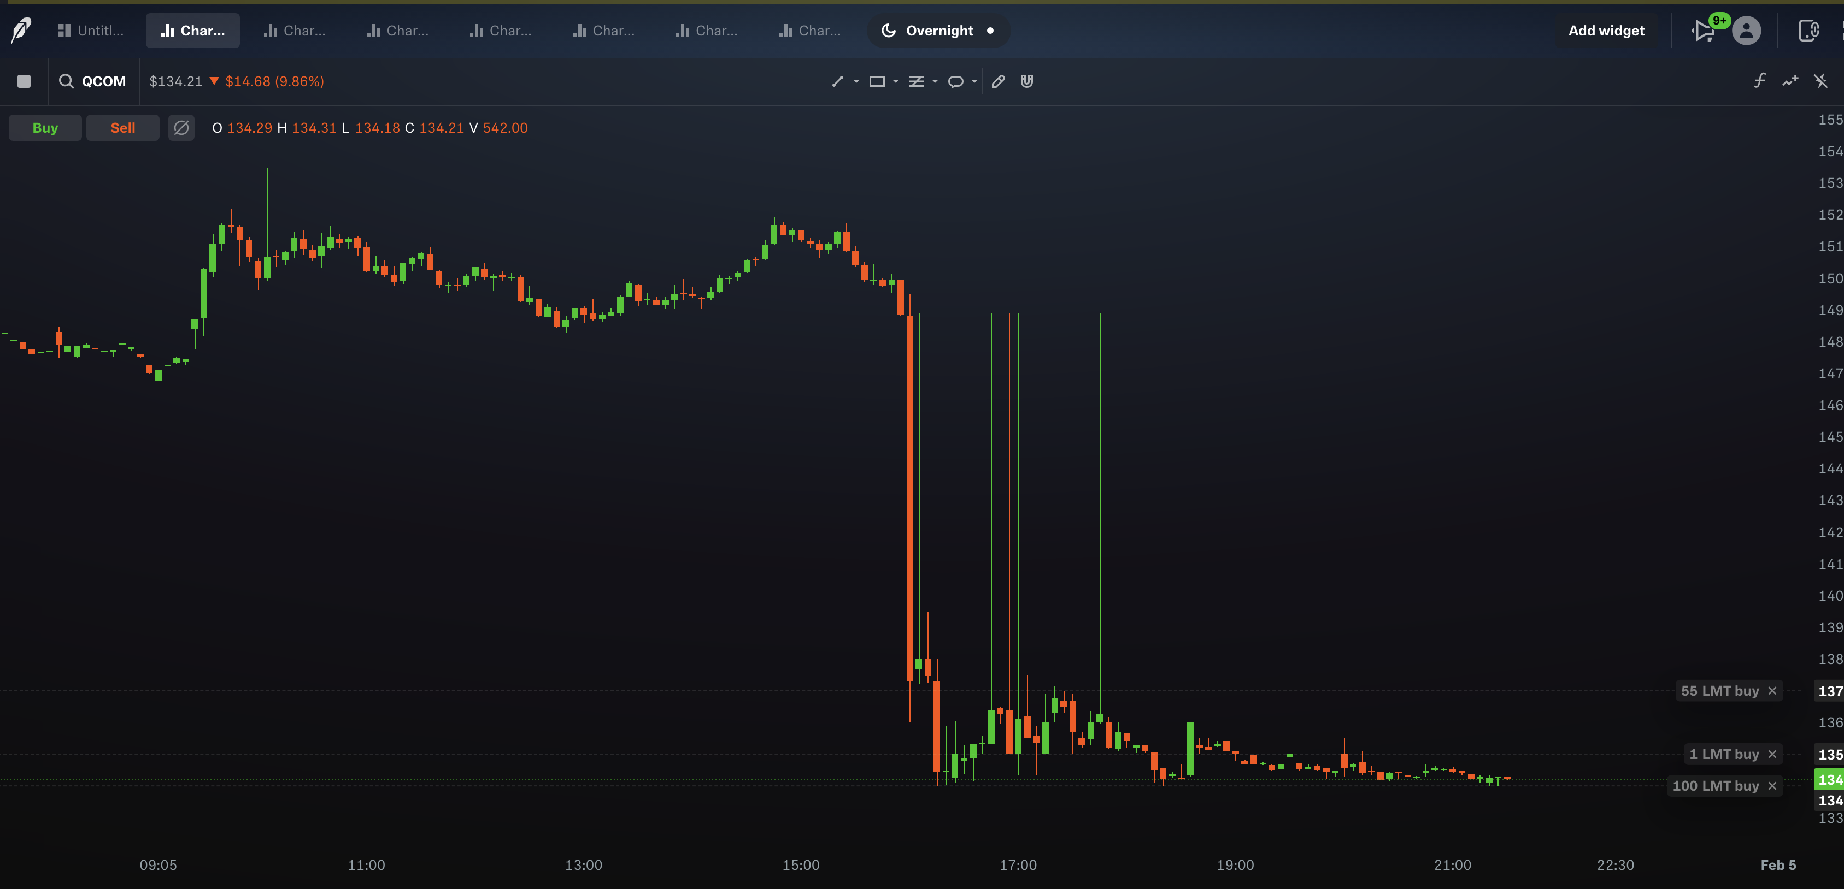Toggle the quick trade lightning icon
This screenshot has width=1844, height=889.
pos(1820,81)
